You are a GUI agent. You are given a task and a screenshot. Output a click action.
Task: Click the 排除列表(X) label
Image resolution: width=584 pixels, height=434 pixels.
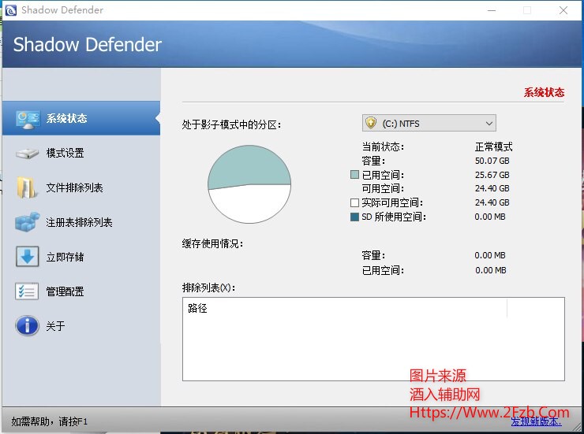click(x=208, y=287)
